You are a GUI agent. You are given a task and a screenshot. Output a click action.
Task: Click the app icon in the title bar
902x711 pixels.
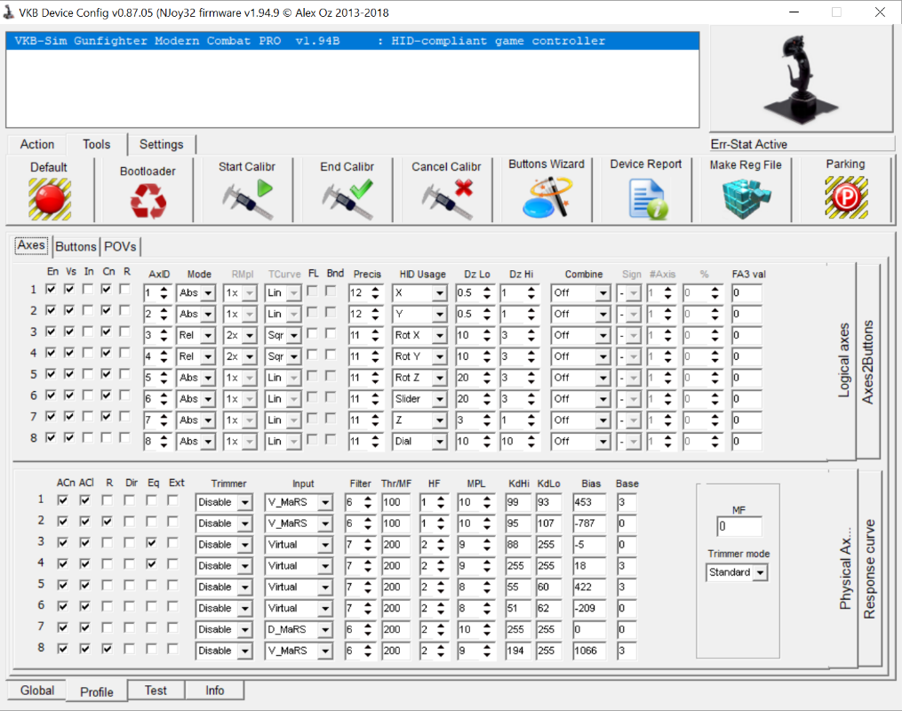point(9,12)
